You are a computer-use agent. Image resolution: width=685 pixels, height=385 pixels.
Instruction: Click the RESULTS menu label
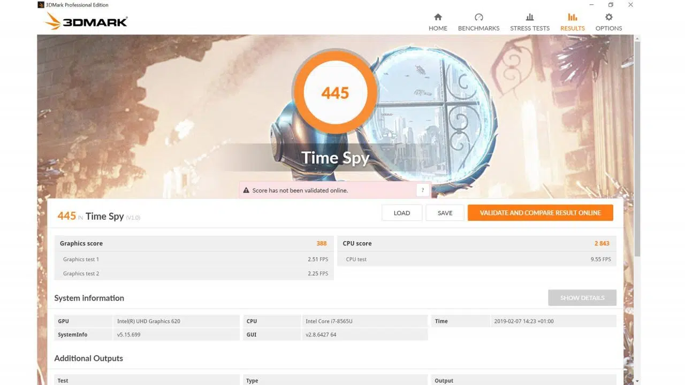pos(573,28)
